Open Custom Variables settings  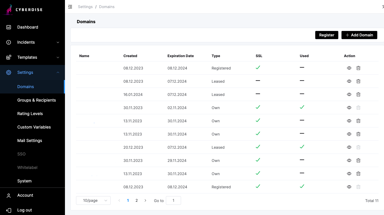click(x=32, y=127)
